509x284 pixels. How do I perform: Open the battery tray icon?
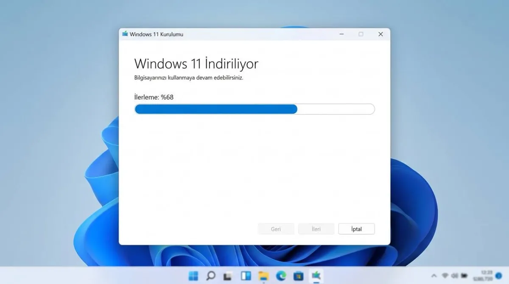click(464, 276)
